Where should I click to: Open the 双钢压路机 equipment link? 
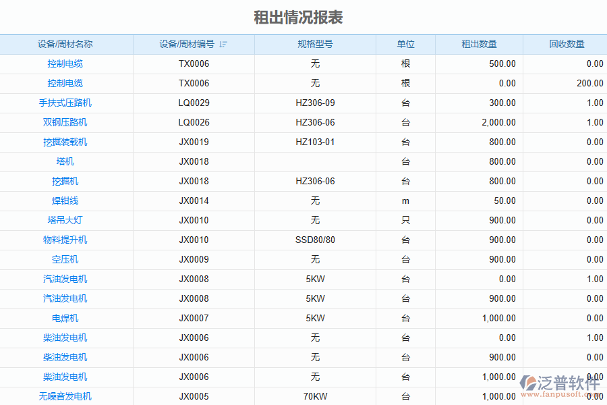(65, 123)
